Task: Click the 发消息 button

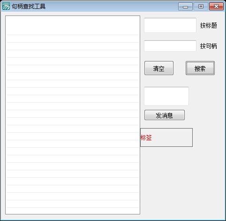Action: (x=165, y=115)
